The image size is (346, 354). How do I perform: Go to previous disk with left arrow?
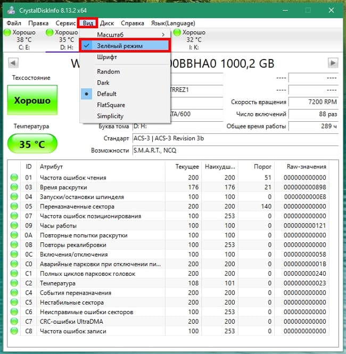click(x=13, y=63)
